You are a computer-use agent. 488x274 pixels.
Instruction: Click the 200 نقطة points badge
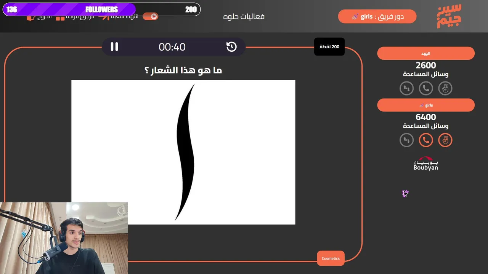329,47
